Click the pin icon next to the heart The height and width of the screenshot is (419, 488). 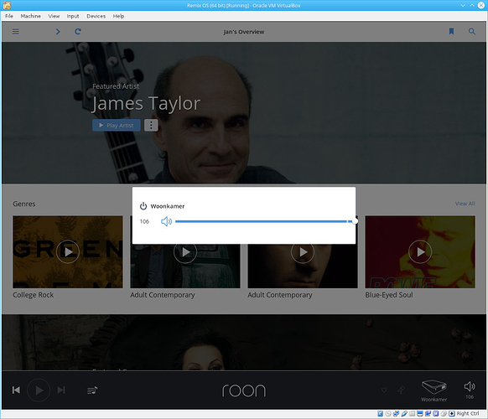point(401,390)
